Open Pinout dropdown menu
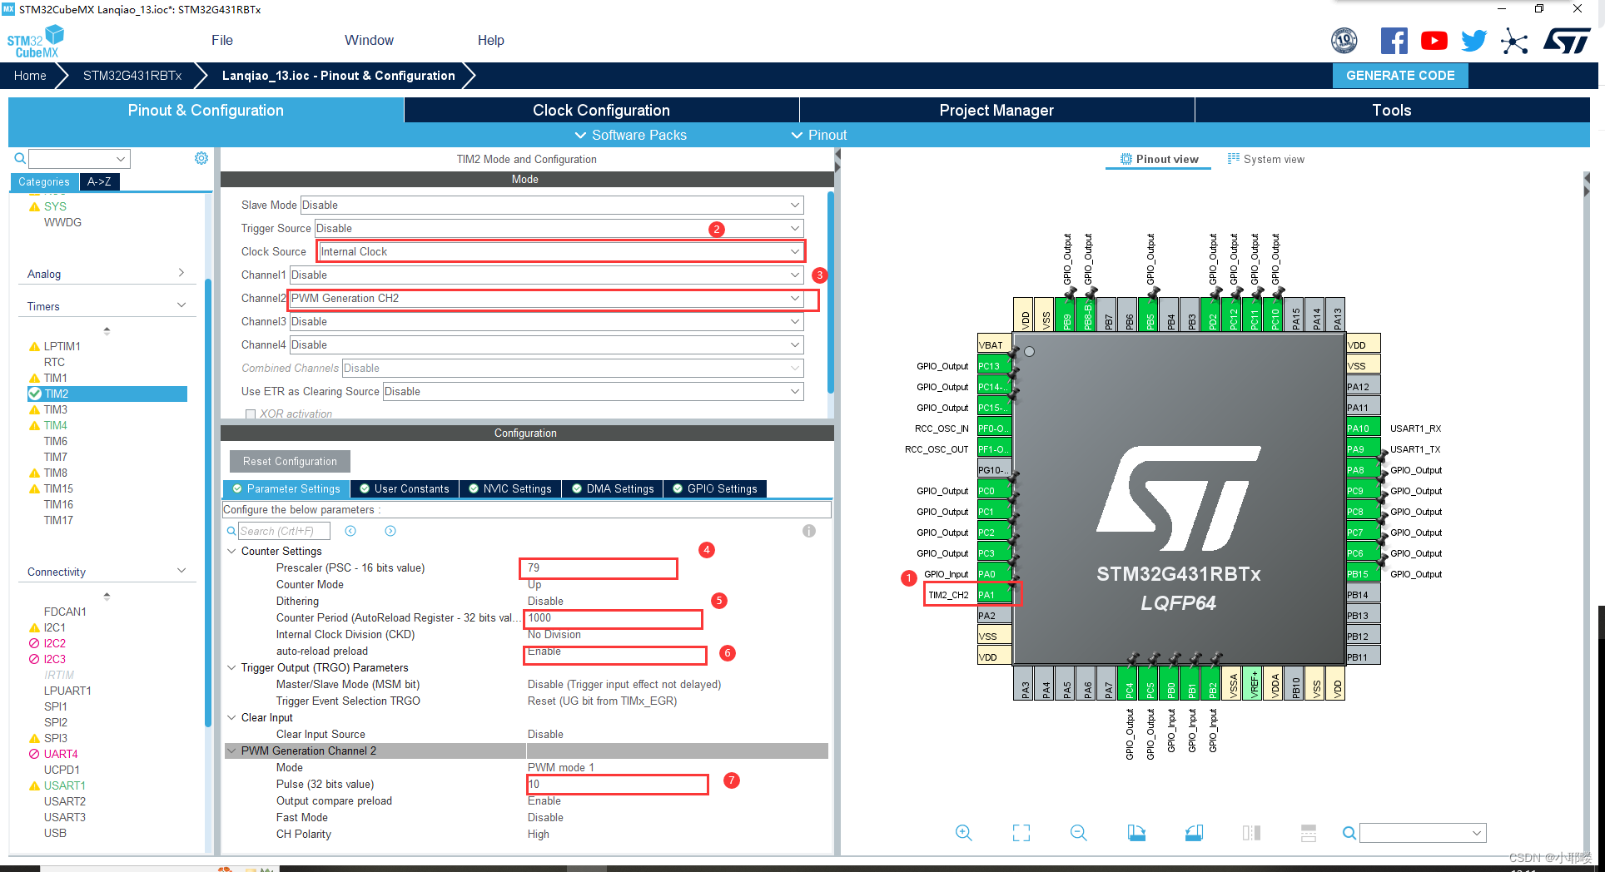 point(818,135)
